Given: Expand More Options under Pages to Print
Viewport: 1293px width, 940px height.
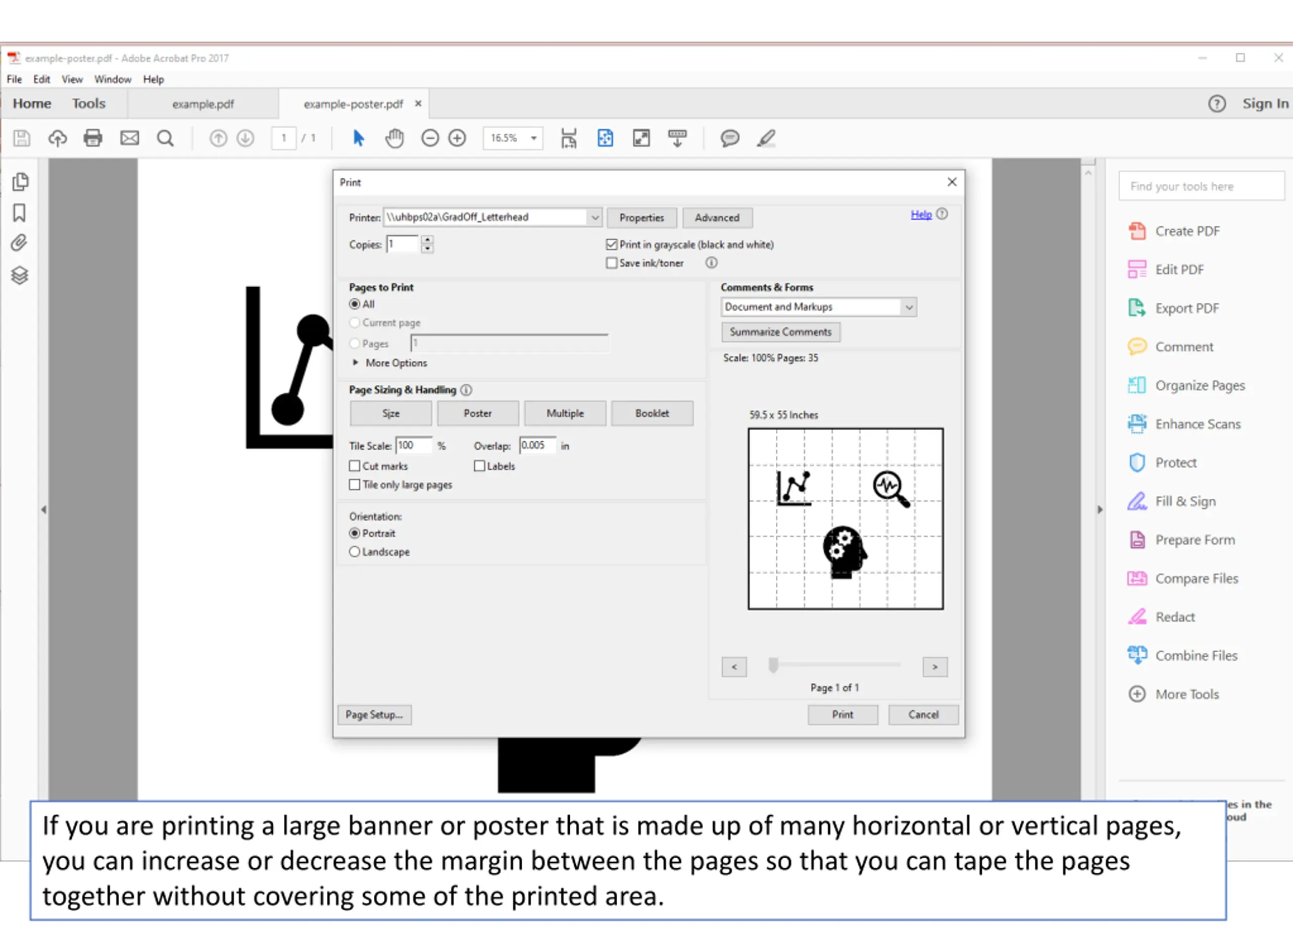Looking at the screenshot, I should pos(390,363).
